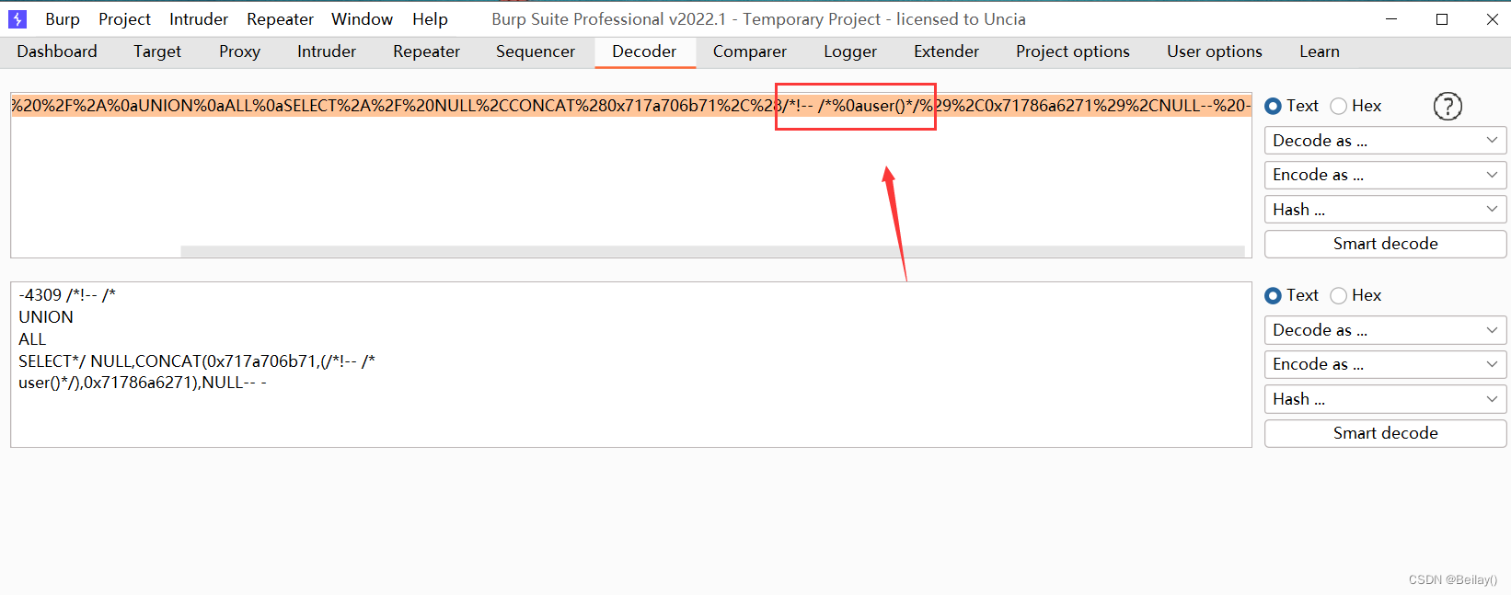The image size is (1511, 595).
Task: Switch to the Logger tab
Action: (x=850, y=51)
